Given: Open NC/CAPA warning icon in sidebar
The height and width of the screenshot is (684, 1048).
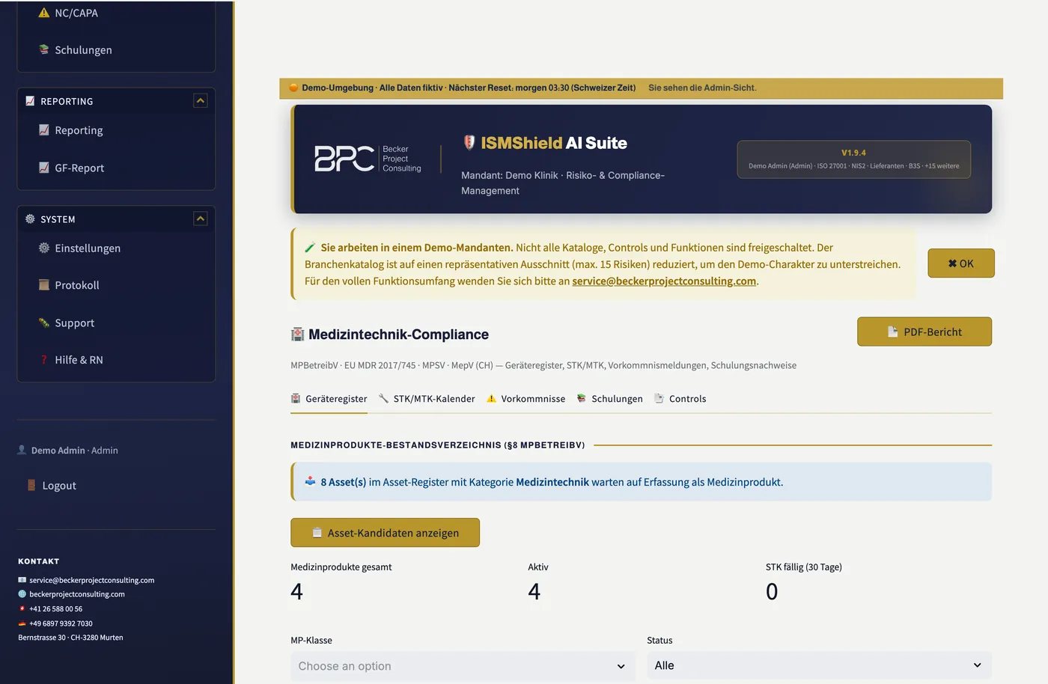Looking at the screenshot, I should [x=44, y=13].
